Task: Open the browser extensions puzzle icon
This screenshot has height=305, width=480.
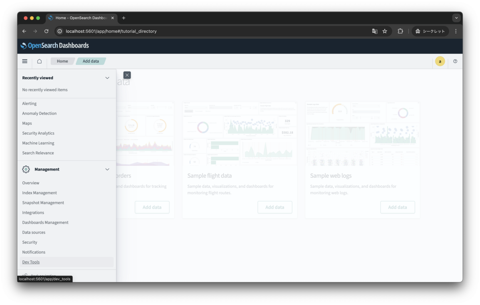Action: [x=400, y=31]
